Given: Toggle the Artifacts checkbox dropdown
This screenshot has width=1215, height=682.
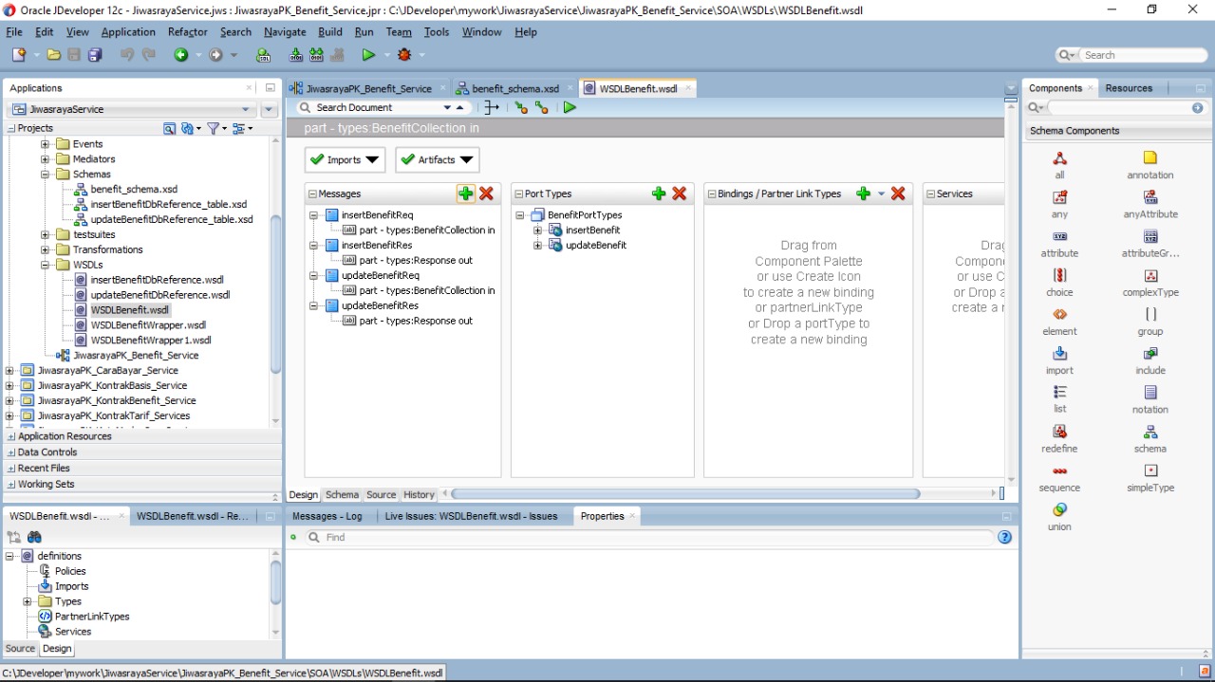Looking at the screenshot, I should [x=437, y=159].
